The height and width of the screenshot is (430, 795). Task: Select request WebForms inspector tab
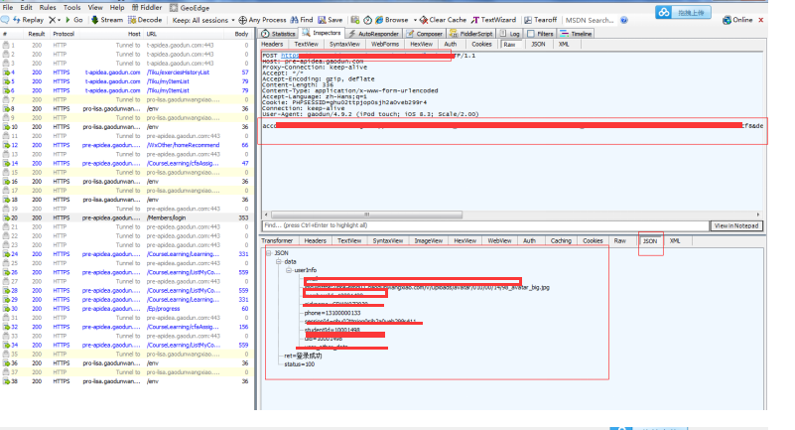pyautogui.click(x=385, y=44)
